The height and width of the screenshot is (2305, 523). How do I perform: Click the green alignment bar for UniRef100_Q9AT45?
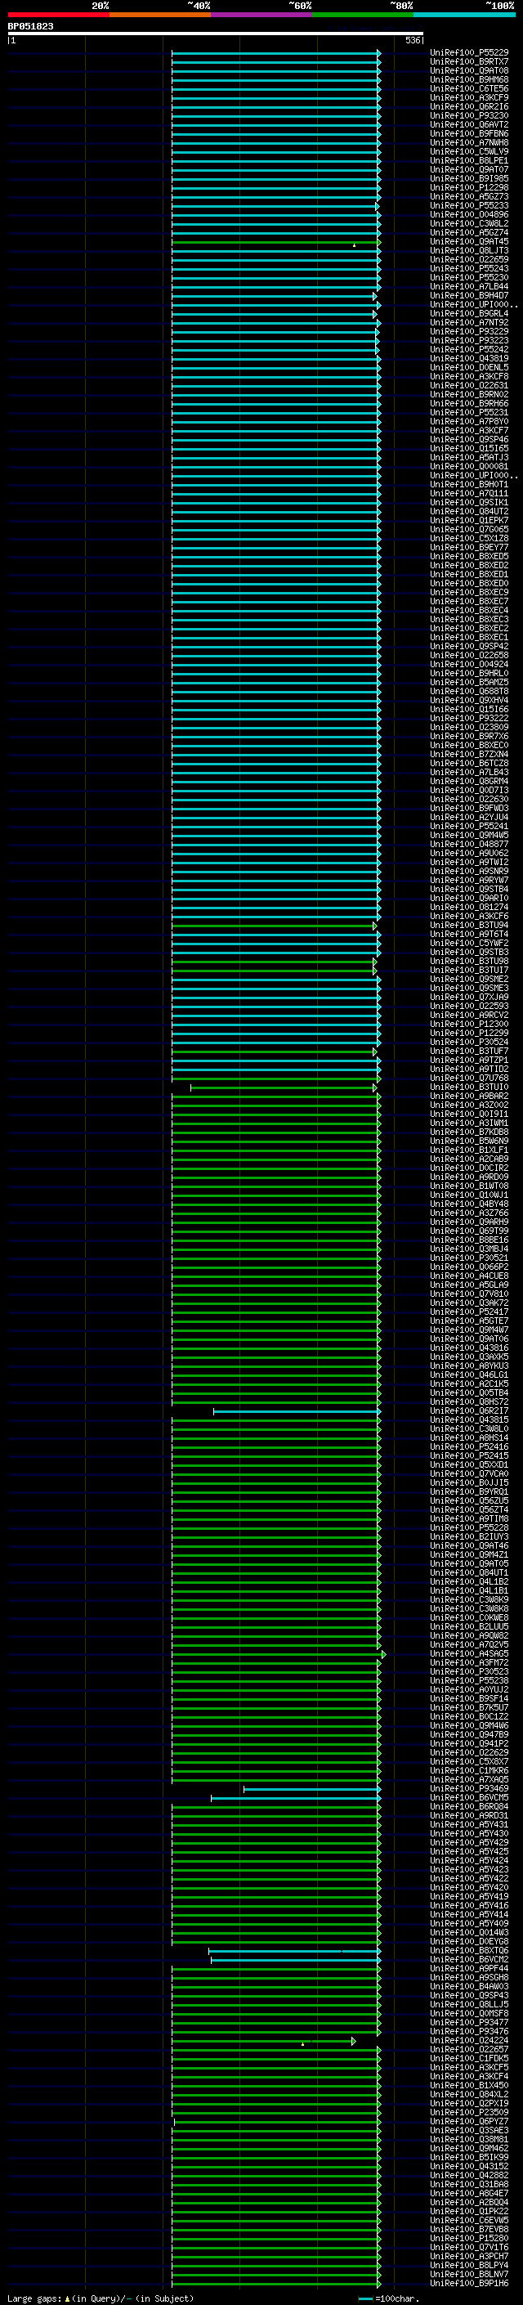(276, 243)
